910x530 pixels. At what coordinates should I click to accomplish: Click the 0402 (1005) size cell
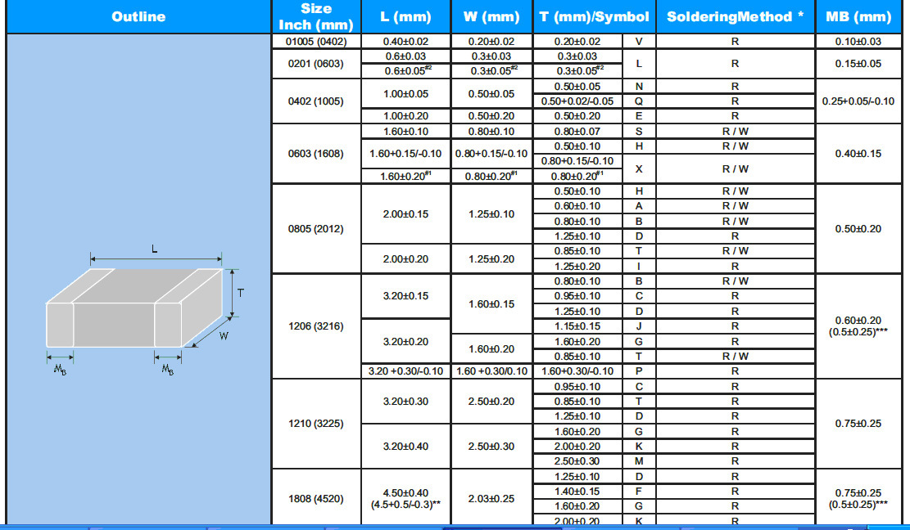[x=316, y=101]
